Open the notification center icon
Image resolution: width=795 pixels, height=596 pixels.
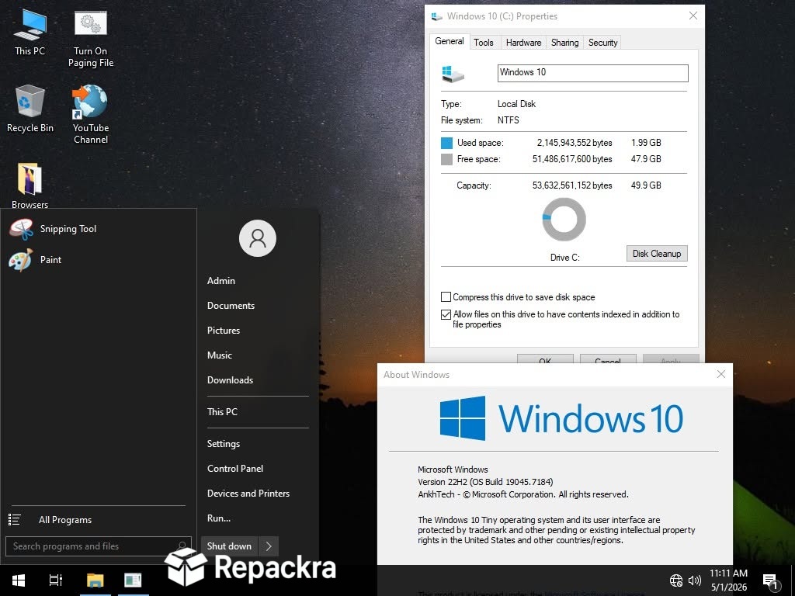(770, 581)
